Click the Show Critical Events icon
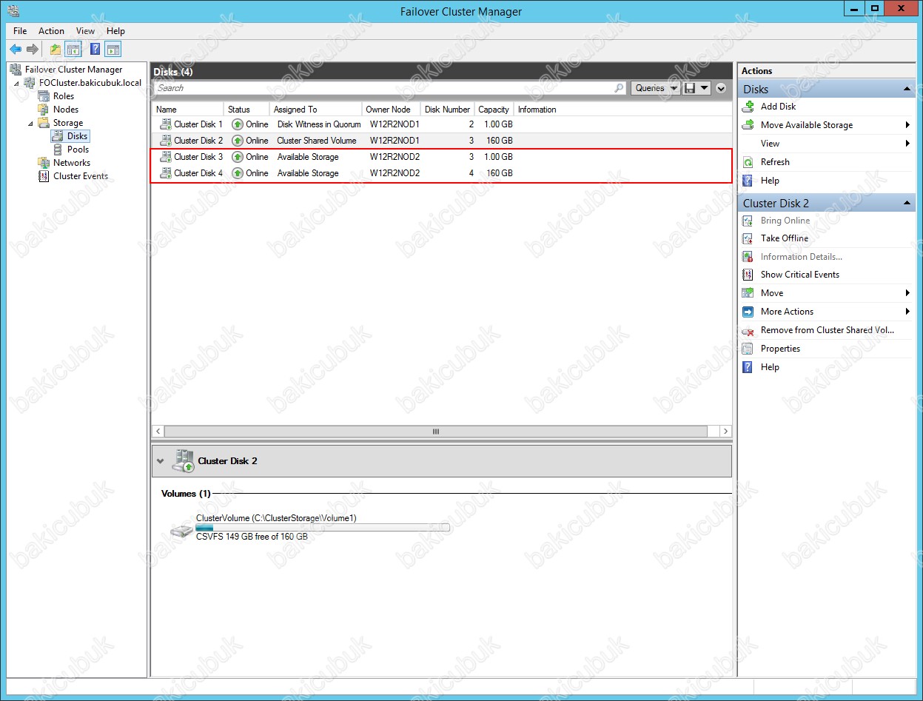Image resolution: width=923 pixels, height=701 pixels. pyautogui.click(x=748, y=275)
